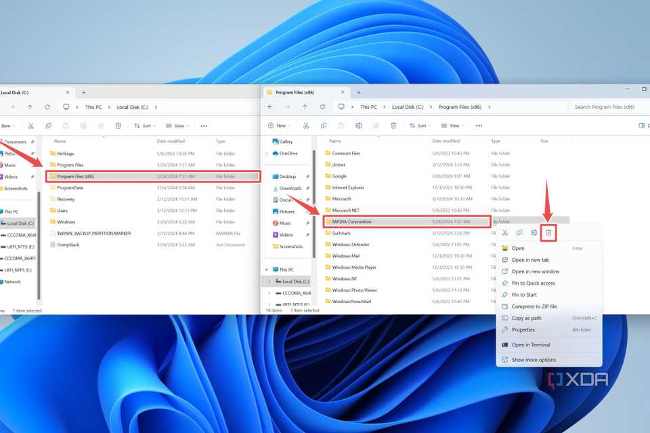Sort by Name column in right window
Screen dimensions: 650x433
coord(335,141)
